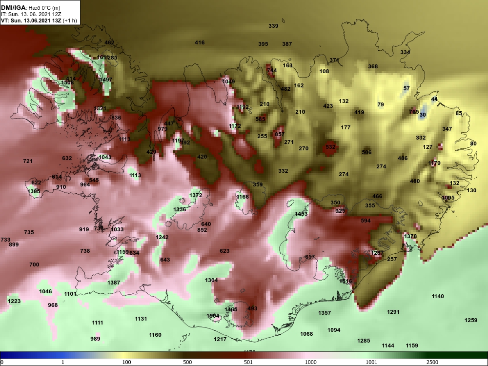This screenshot has width=488, height=366.
Task: Click the map value '339'
Action: [x=273, y=26]
